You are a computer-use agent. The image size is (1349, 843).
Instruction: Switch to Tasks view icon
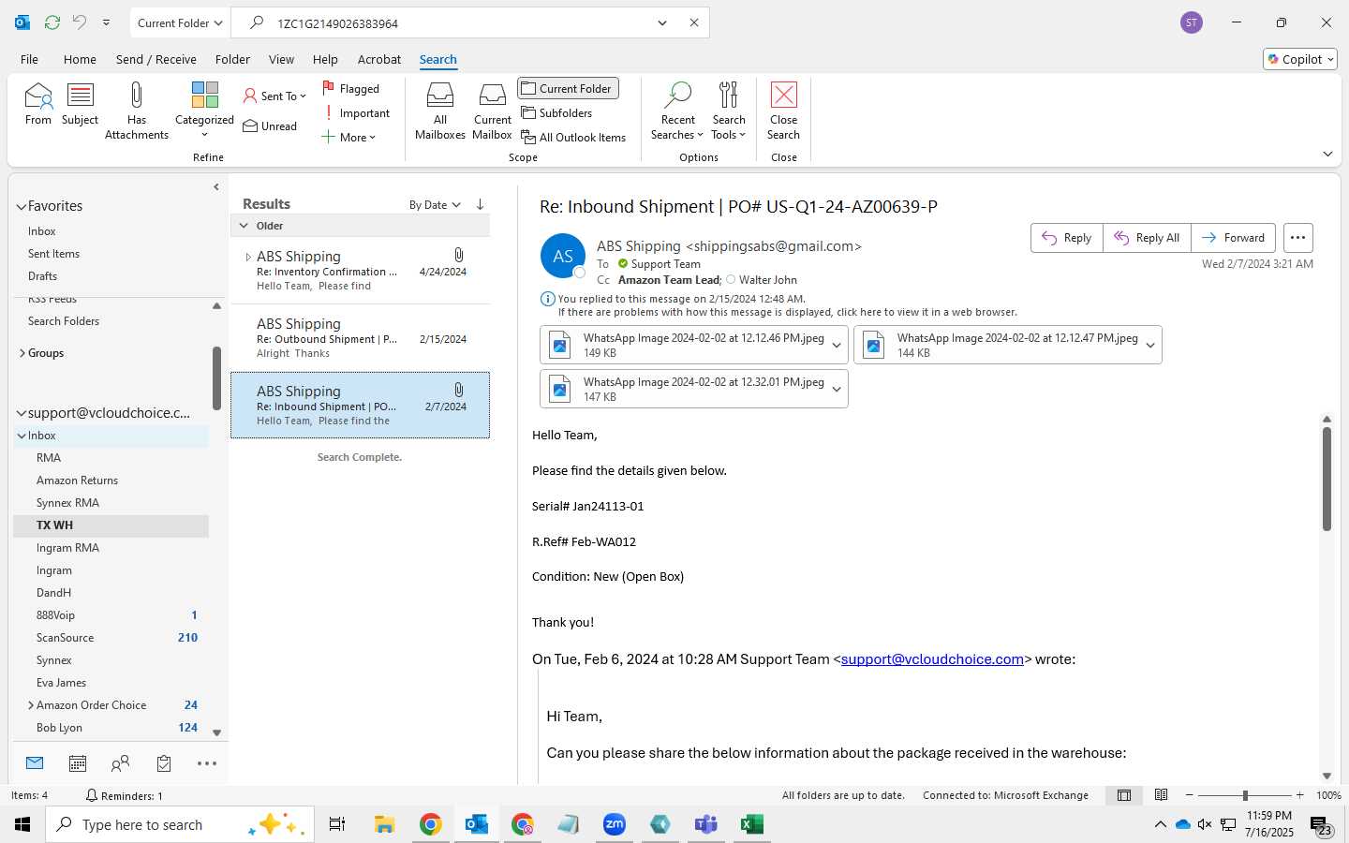pos(164,763)
